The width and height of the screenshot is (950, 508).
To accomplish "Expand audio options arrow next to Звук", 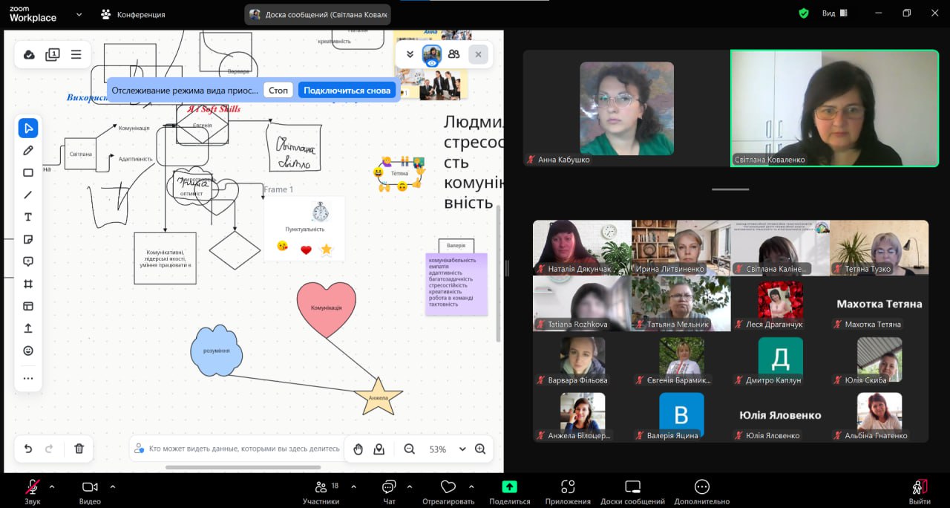I will [x=52, y=487].
